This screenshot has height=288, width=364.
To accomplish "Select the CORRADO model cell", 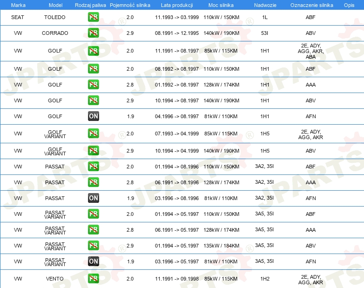I will 55,33.
